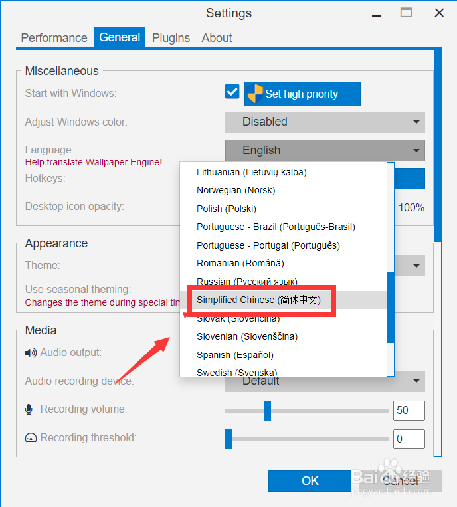Open the Plugins tab
The width and height of the screenshot is (457, 507).
[x=171, y=37]
